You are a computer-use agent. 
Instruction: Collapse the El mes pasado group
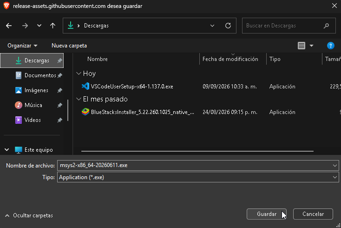(79, 99)
